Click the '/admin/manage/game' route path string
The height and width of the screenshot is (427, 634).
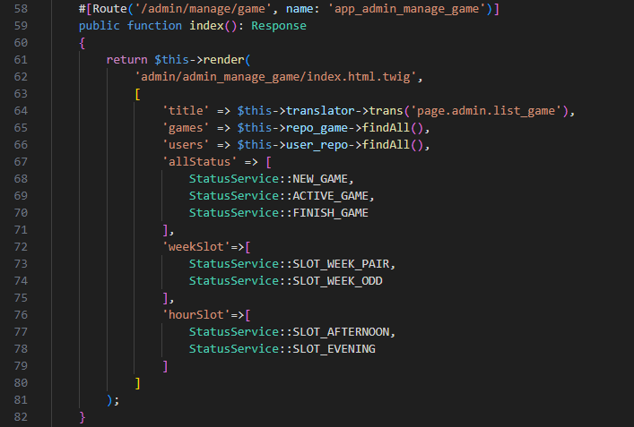coord(202,8)
